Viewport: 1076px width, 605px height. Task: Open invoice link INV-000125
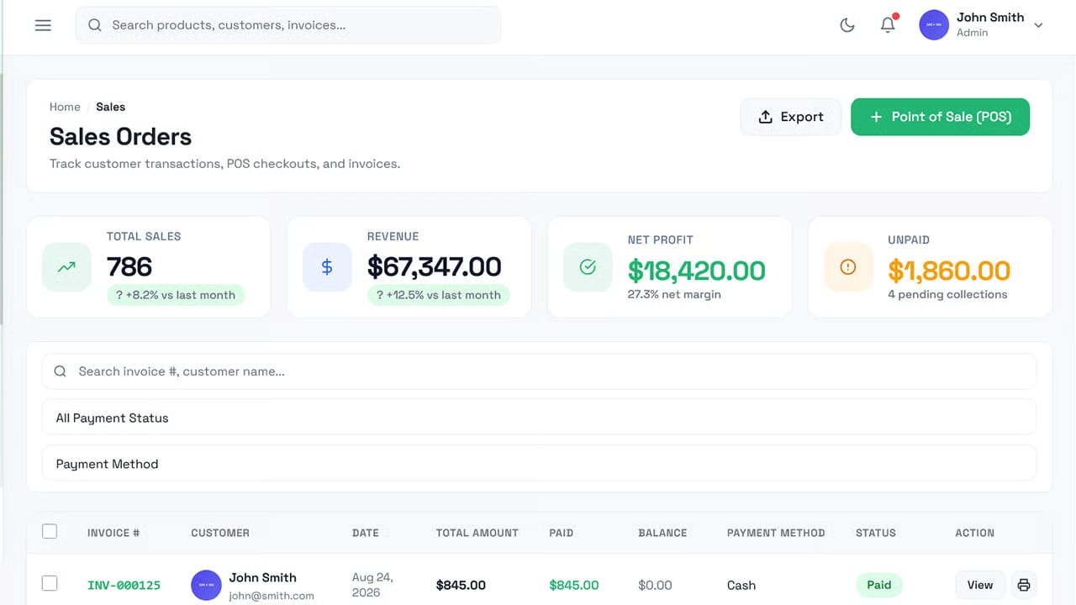124,585
